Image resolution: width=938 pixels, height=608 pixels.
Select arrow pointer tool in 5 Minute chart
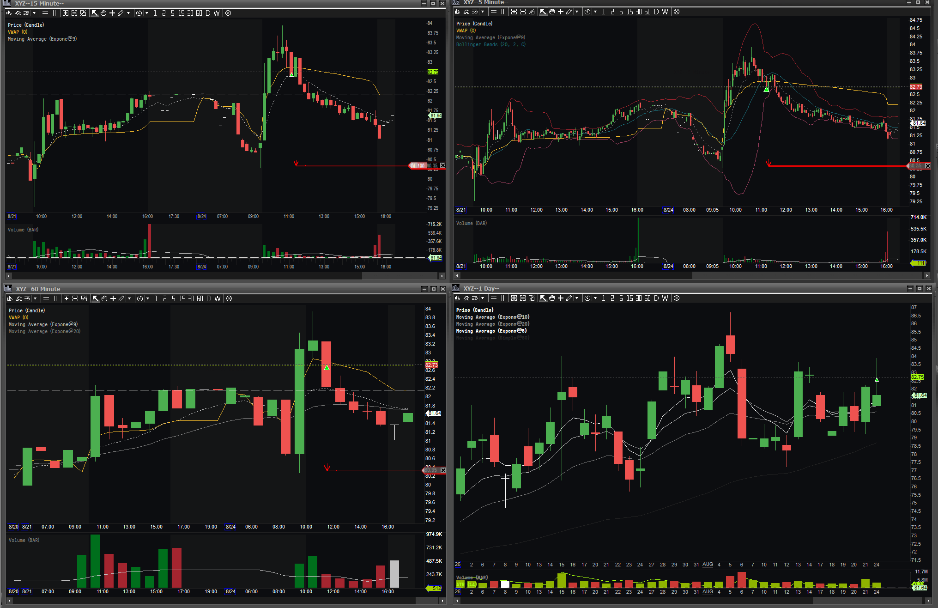pos(543,12)
